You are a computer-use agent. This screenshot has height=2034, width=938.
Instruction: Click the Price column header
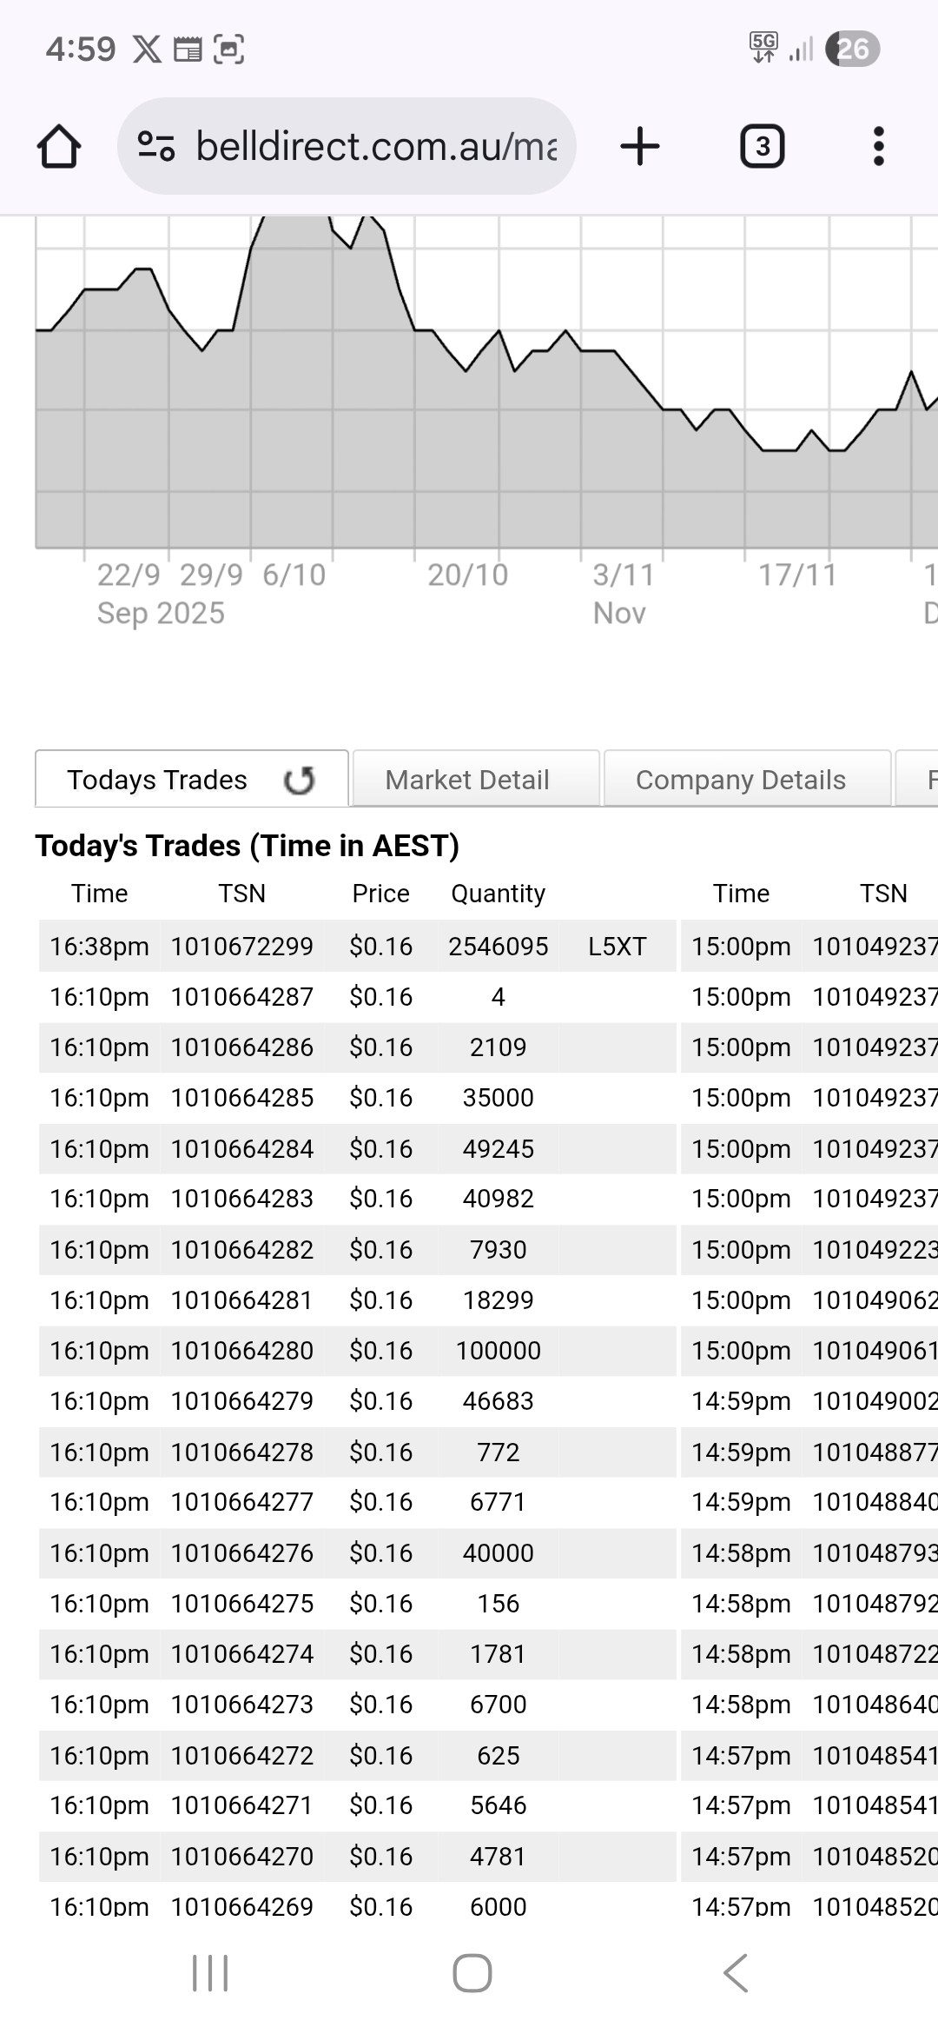click(x=380, y=894)
